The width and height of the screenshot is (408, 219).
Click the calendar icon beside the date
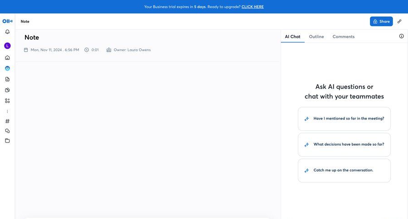(26, 50)
